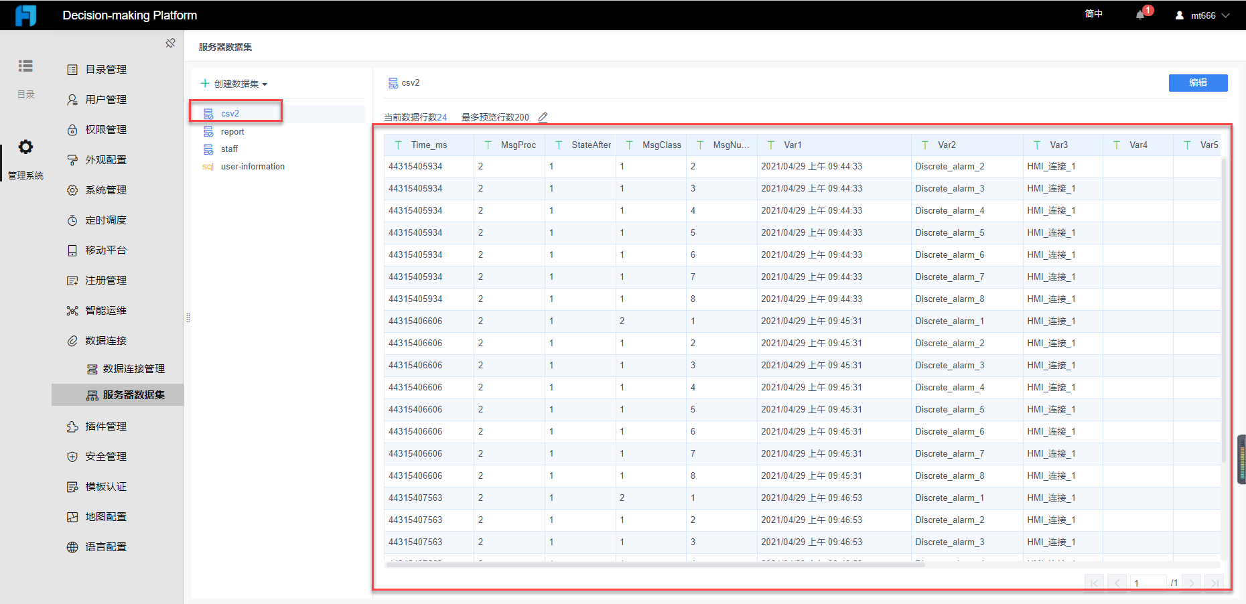
Task: Click the Var2 column header
Action: tap(967, 145)
